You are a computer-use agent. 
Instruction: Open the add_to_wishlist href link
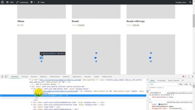[60, 91]
